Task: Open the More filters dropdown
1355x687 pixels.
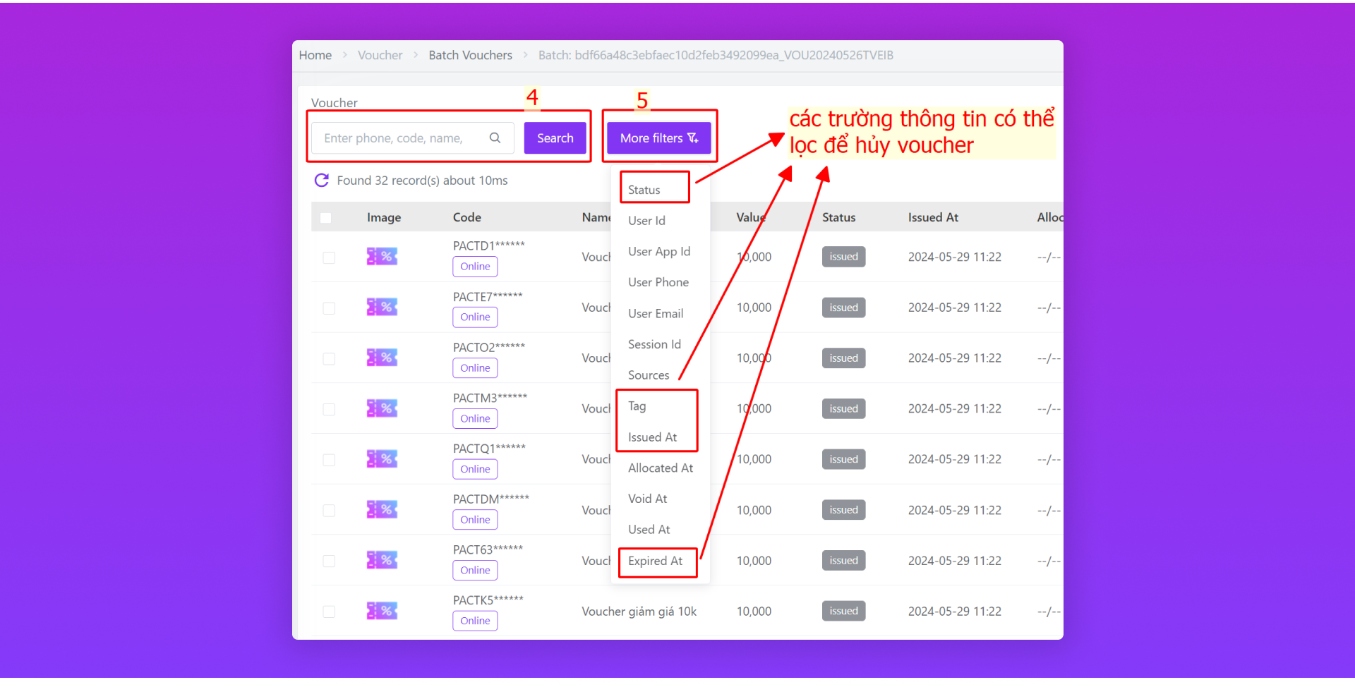Action: 658,138
